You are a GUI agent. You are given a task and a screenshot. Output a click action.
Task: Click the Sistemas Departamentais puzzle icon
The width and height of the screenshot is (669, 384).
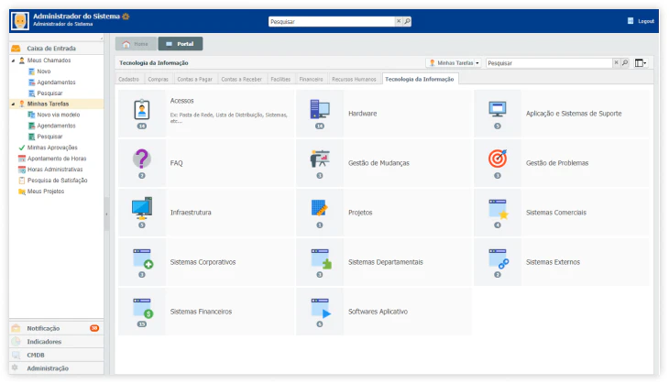[x=321, y=258]
